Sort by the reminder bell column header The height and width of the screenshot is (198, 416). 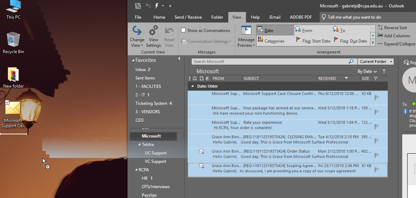(195, 78)
